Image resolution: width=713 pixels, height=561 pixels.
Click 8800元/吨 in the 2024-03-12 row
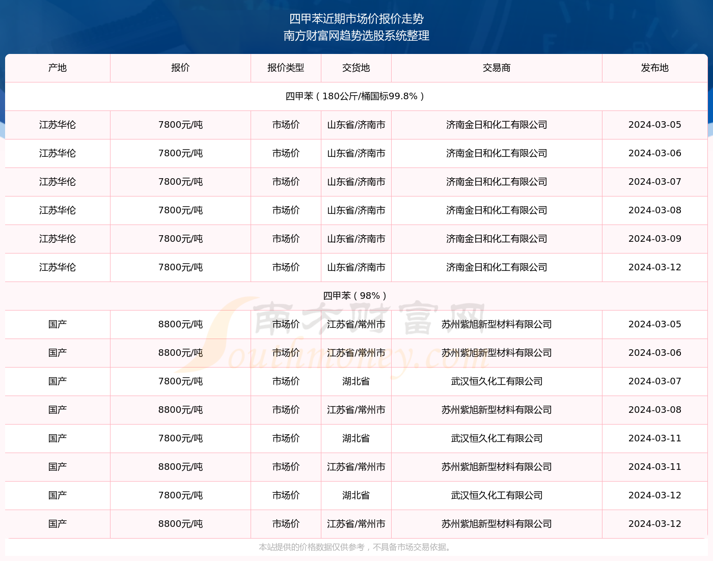(x=180, y=524)
